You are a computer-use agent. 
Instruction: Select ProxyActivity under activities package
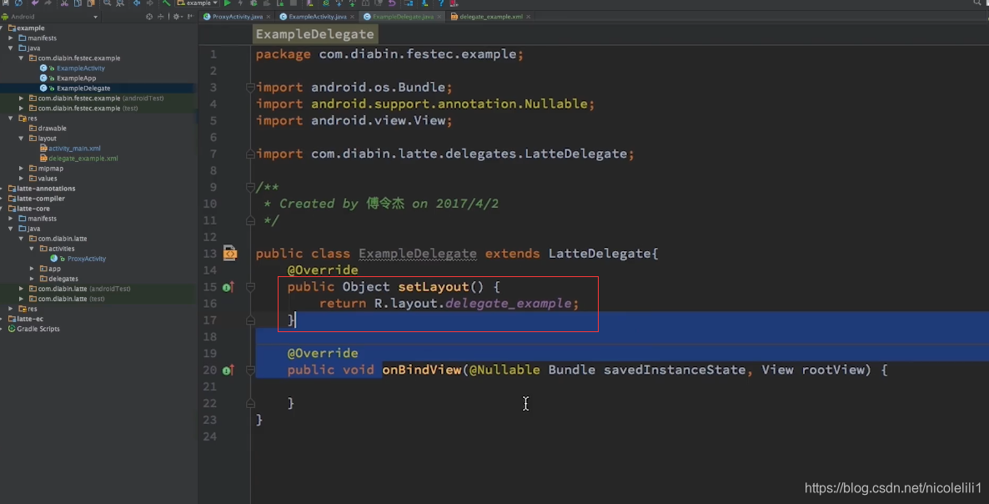coord(87,259)
